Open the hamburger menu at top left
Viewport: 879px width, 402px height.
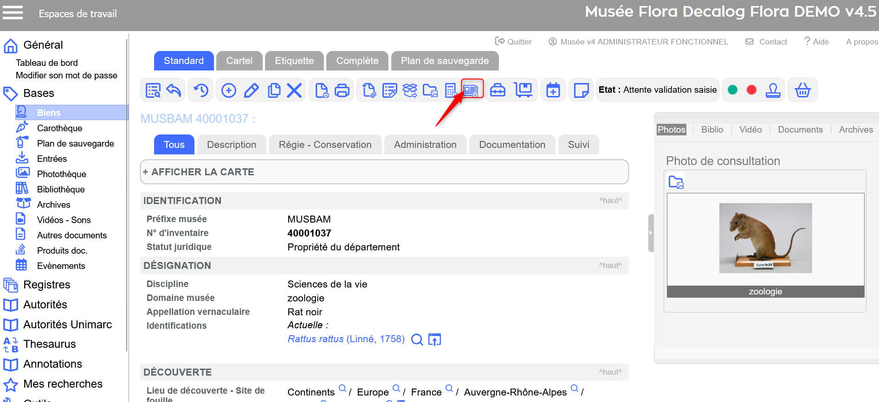point(13,13)
